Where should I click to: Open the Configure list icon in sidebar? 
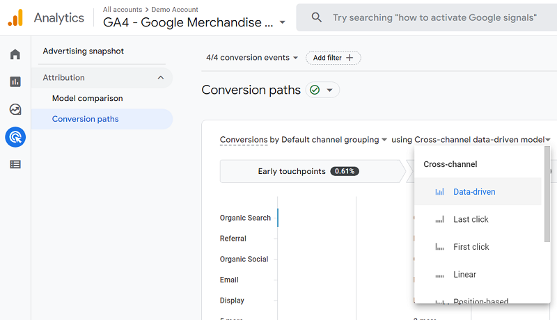(15, 164)
